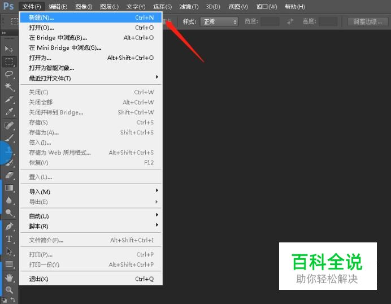Screen dimensions: 391x304
Task: Open the 文件(F) menu
Action: 32,6
